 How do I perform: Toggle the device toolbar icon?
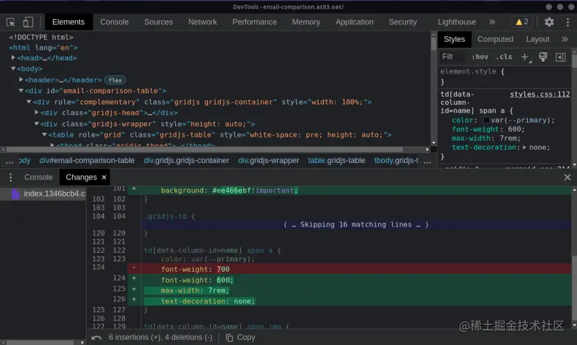click(28, 22)
